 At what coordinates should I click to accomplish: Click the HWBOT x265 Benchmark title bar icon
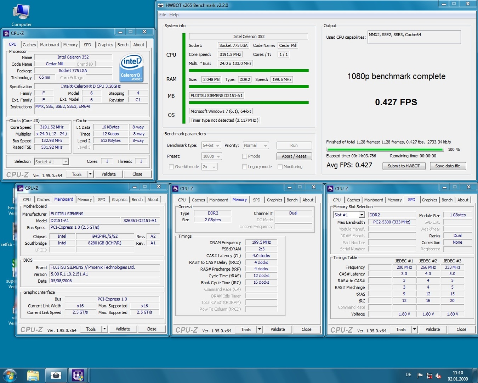point(161,5)
